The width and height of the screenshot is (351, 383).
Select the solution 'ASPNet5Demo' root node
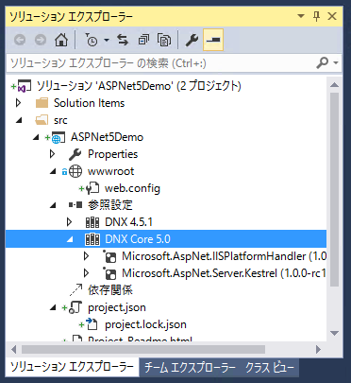point(139,86)
